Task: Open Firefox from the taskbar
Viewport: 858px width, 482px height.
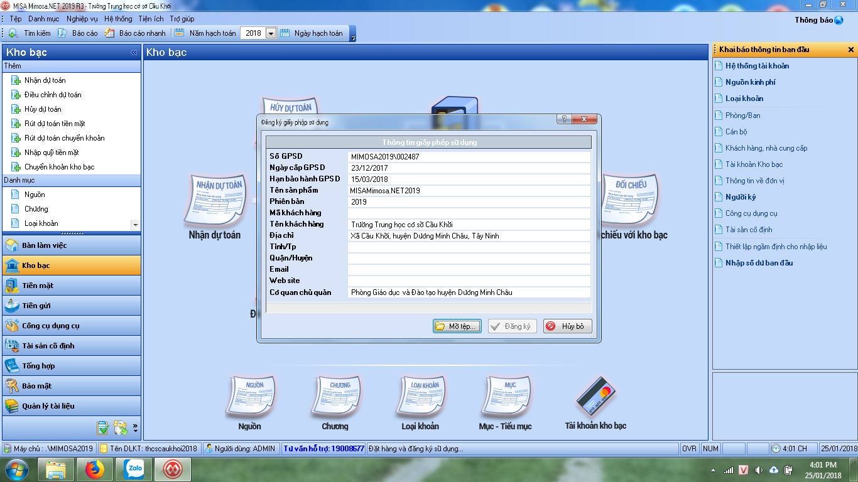Action: 95,469
